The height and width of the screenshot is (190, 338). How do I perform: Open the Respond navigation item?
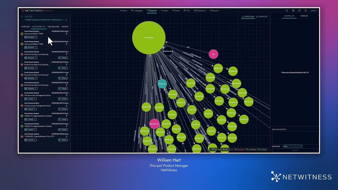152,11
